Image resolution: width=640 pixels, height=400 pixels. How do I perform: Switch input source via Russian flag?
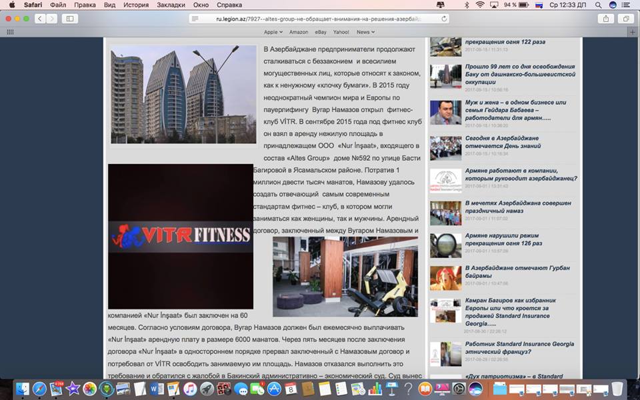point(539,5)
